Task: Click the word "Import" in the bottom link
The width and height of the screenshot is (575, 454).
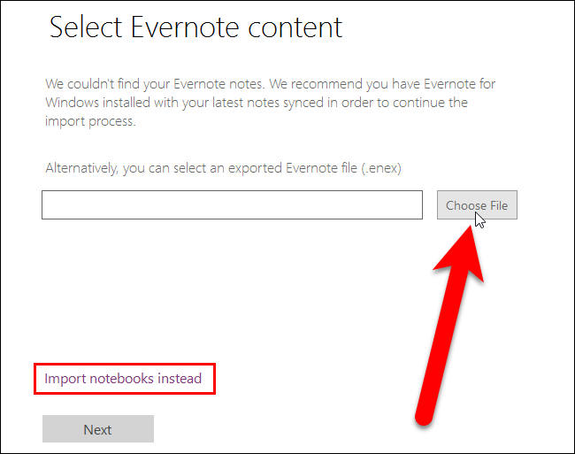Action: (x=65, y=379)
